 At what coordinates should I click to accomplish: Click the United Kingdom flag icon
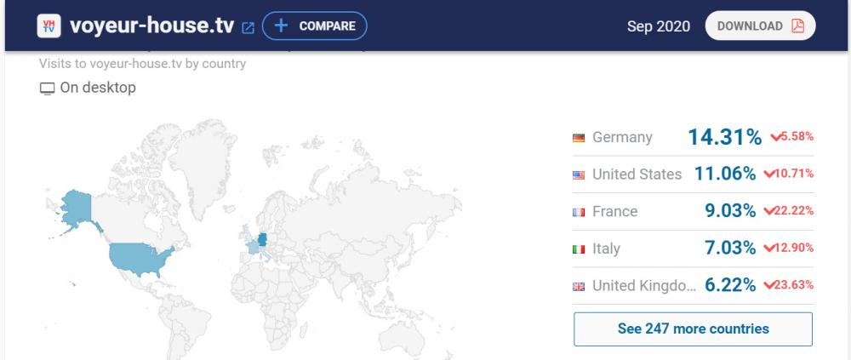[579, 287]
